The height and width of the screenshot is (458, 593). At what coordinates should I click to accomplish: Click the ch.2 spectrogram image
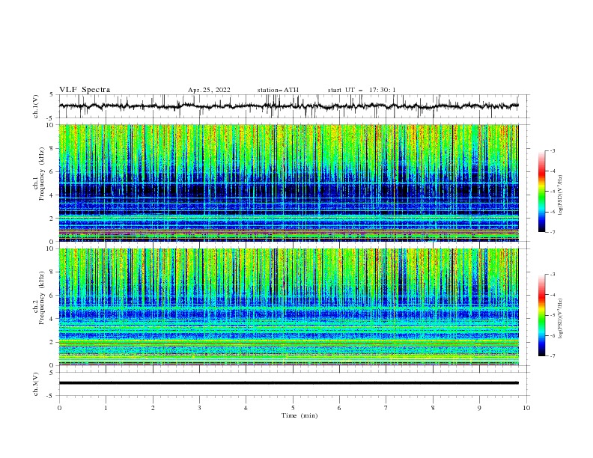click(288, 307)
